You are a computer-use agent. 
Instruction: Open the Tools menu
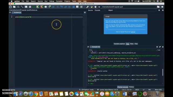(74, 1)
